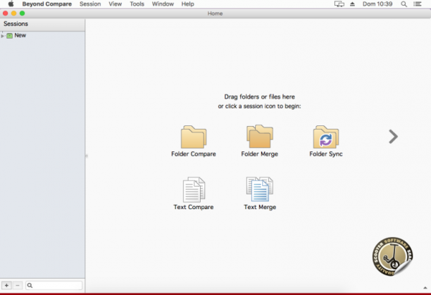
Task: Open Spotlight search in menu bar
Action: (x=404, y=4)
